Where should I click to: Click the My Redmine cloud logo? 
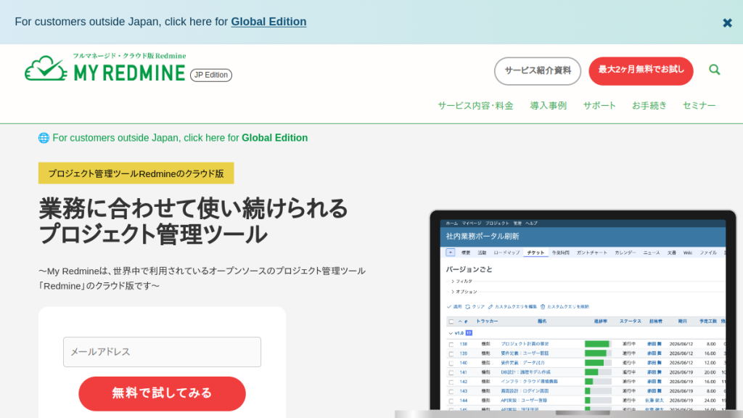104,67
